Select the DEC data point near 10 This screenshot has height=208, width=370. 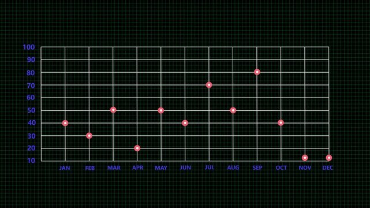328,158
